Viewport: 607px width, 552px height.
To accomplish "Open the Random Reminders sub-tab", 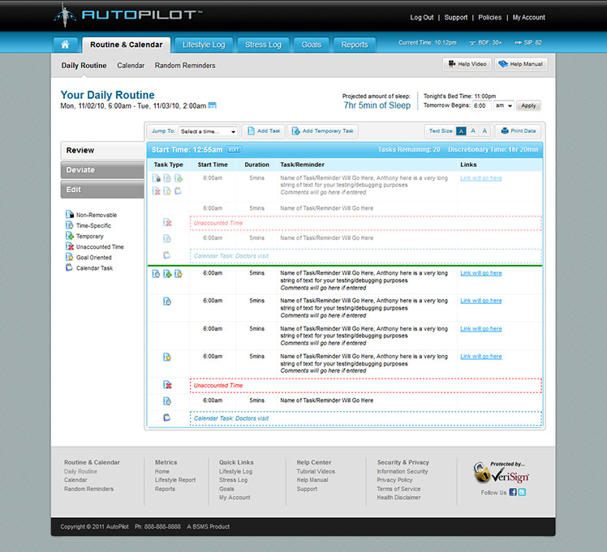I will coord(185,66).
